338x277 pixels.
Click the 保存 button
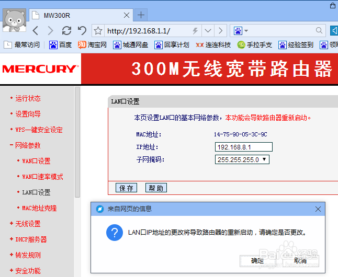pyautogui.click(x=126, y=188)
